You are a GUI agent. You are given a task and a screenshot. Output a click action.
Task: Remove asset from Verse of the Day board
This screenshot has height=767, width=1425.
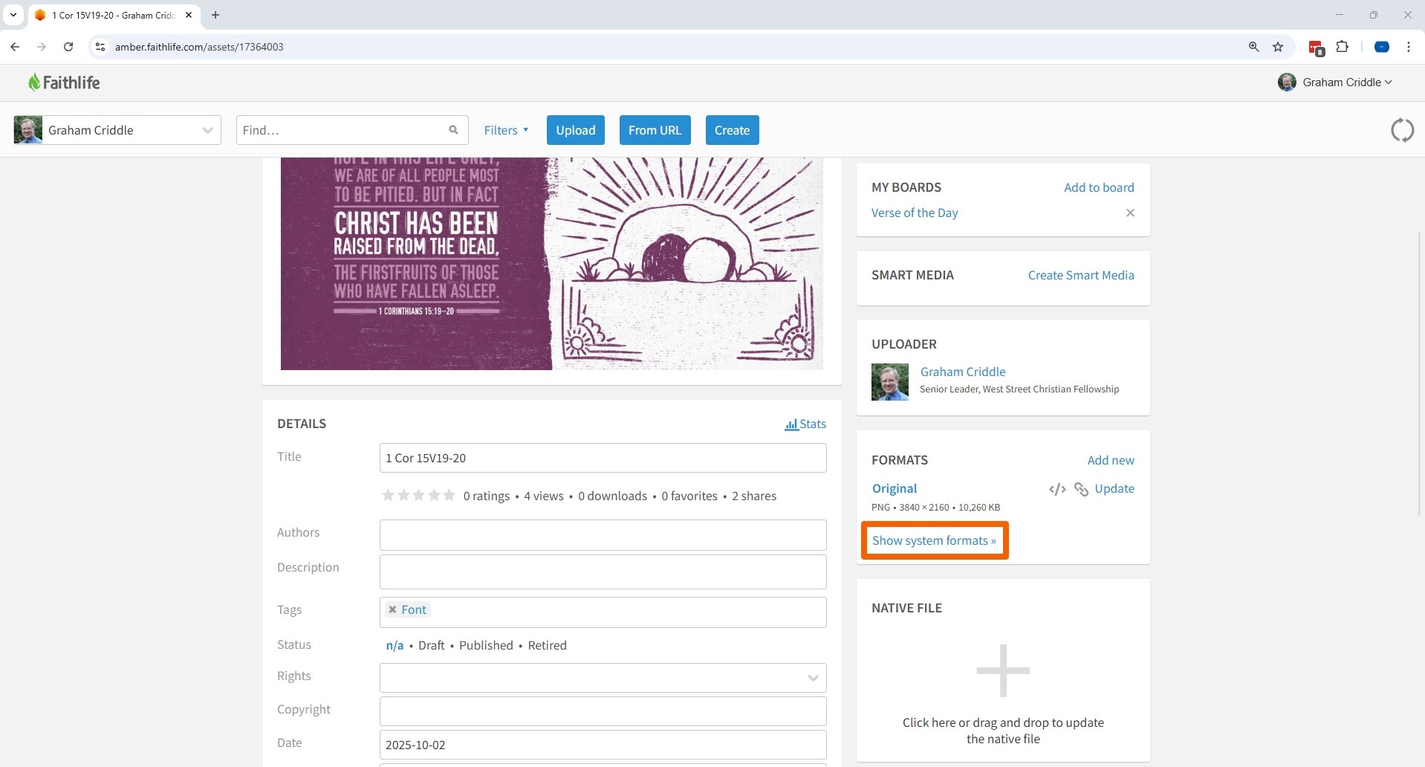pyautogui.click(x=1130, y=213)
